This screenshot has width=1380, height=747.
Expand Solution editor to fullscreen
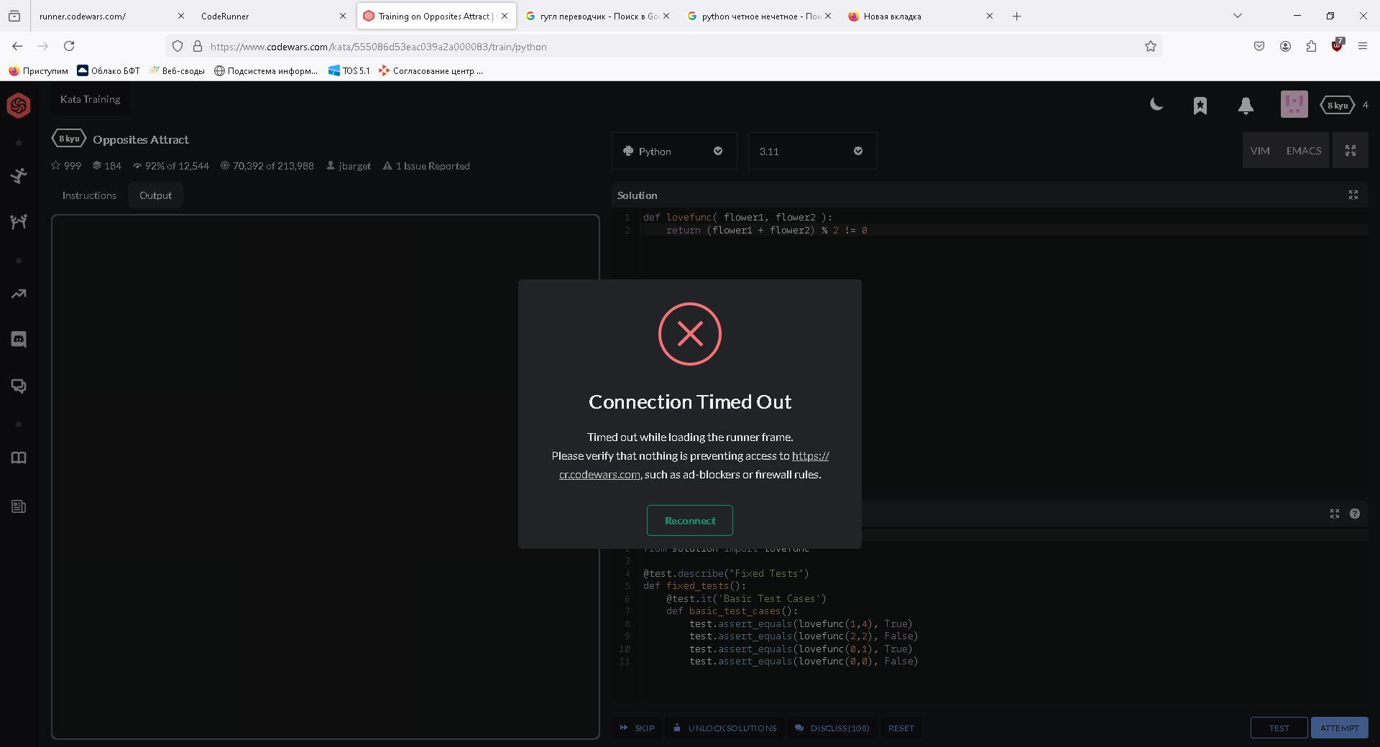click(1353, 195)
